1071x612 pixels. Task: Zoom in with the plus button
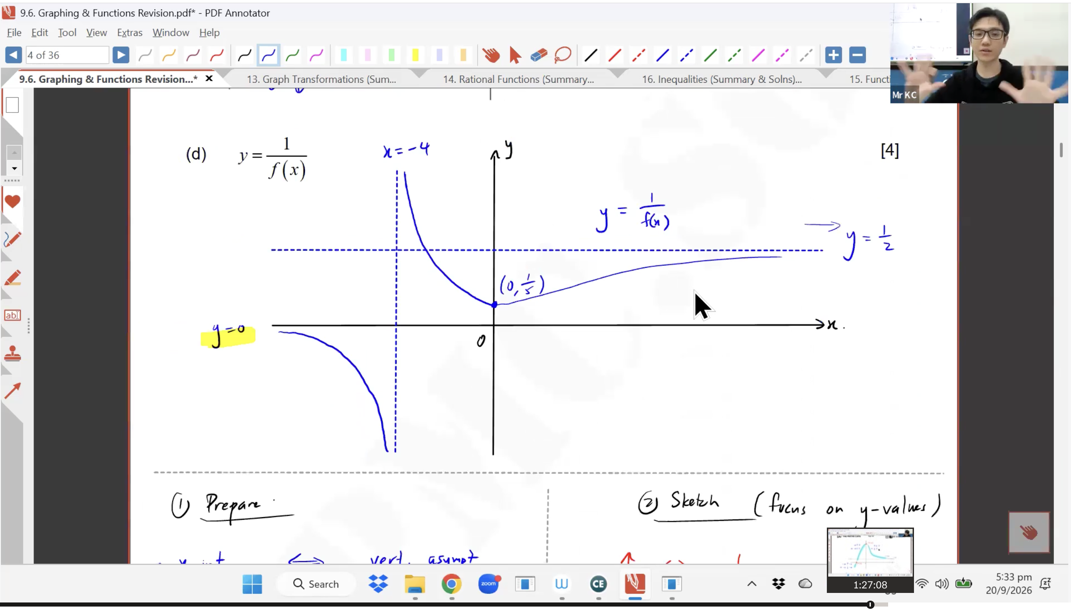click(833, 55)
